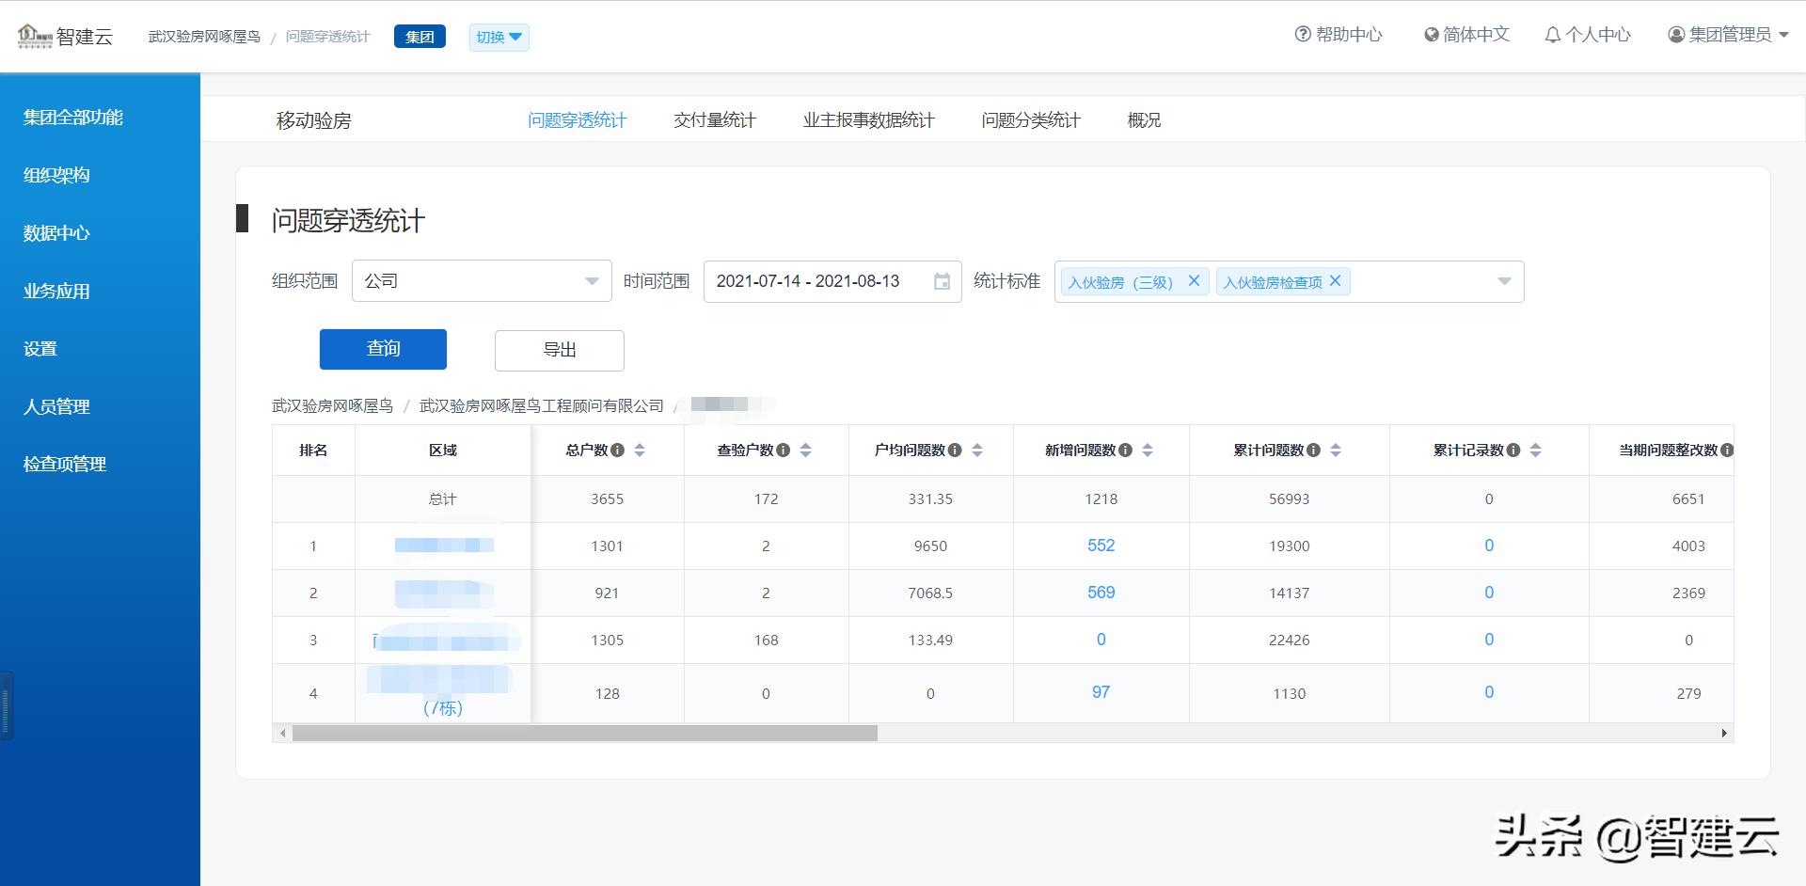The height and width of the screenshot is (886, 1806).
Task: Click the 查询 button
Action: pyautogui.click(x=382, y=349)
